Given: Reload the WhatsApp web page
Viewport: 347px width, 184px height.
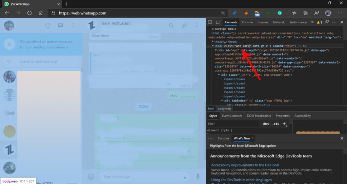Looking at the screenshot, I should click(x=29, y=13).
